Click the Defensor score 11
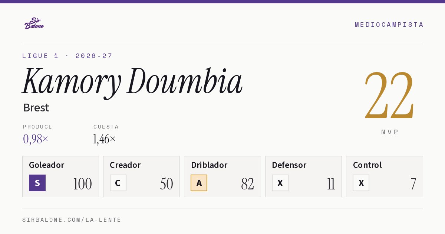Viewport: 445px width, 234px height. (331, 184)
